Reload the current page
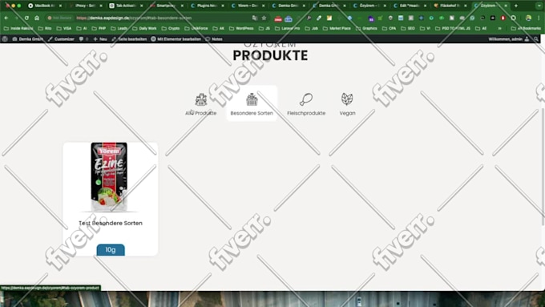Image resolution: width=545 pixels, height=307 pixels. [26, 18]
